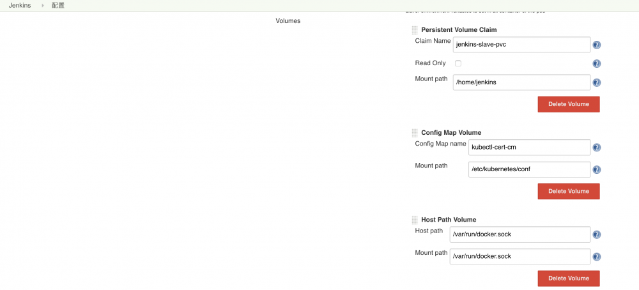Enable the Read Only checkbox
Viewport: 639px width, 290px height.
click(x=458, y=63)
